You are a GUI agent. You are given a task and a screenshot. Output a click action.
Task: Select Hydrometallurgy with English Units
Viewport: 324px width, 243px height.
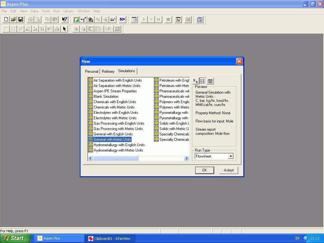[x=116, y=145]
